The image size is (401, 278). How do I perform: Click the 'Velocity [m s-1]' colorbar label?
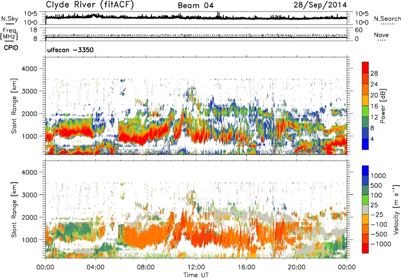396,209
